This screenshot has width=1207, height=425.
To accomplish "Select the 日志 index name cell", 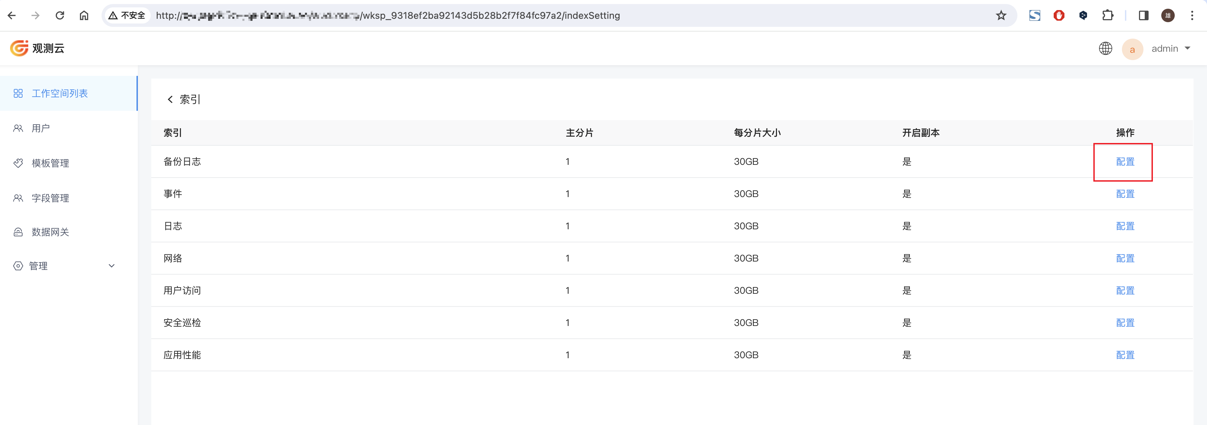I will (x=172, y=226).
